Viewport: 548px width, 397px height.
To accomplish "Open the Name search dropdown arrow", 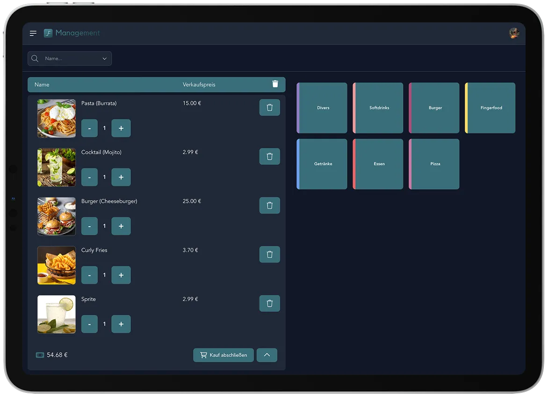I will [x=104, y=59].
